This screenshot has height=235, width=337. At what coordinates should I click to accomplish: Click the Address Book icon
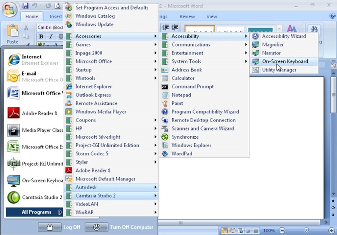point(165,70)
